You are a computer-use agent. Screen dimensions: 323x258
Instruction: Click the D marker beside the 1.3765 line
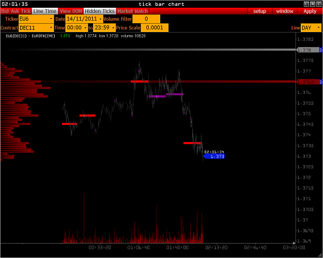[321, 82]
